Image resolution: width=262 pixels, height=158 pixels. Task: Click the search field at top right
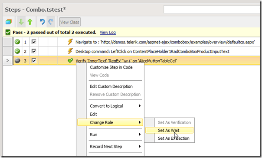point(212,10)
